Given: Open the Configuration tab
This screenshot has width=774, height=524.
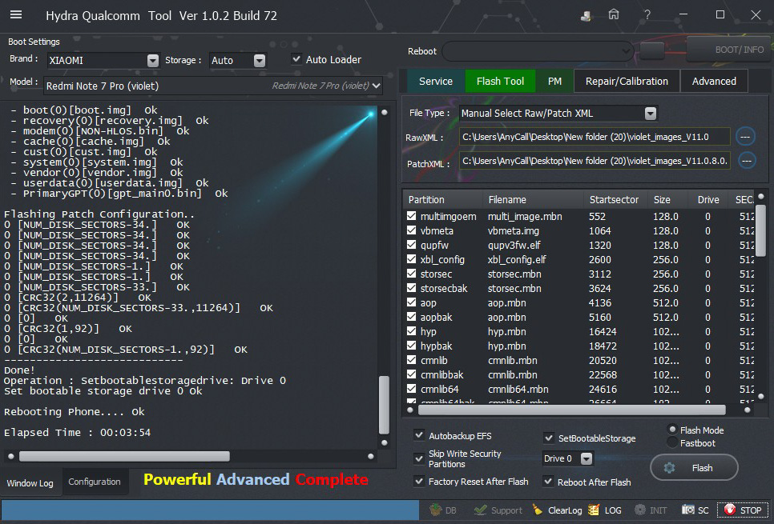Looking at the screenshot, I should pyautogui.click(x=95, y=482).
